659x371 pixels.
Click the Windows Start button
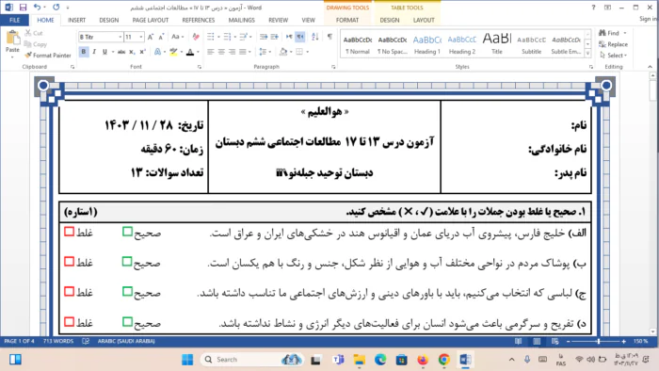click(x=187, y=360)
